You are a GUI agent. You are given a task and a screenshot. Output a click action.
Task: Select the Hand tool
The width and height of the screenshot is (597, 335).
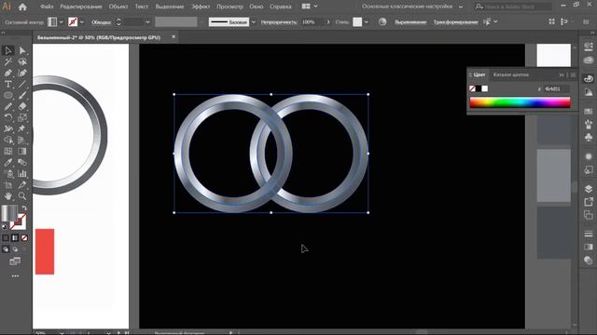[x=8, y=196]
